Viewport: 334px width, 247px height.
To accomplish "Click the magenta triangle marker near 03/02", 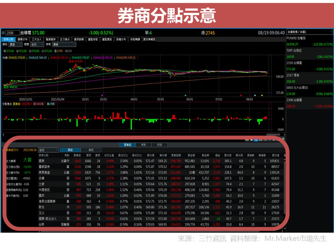I will click(102, 95).
